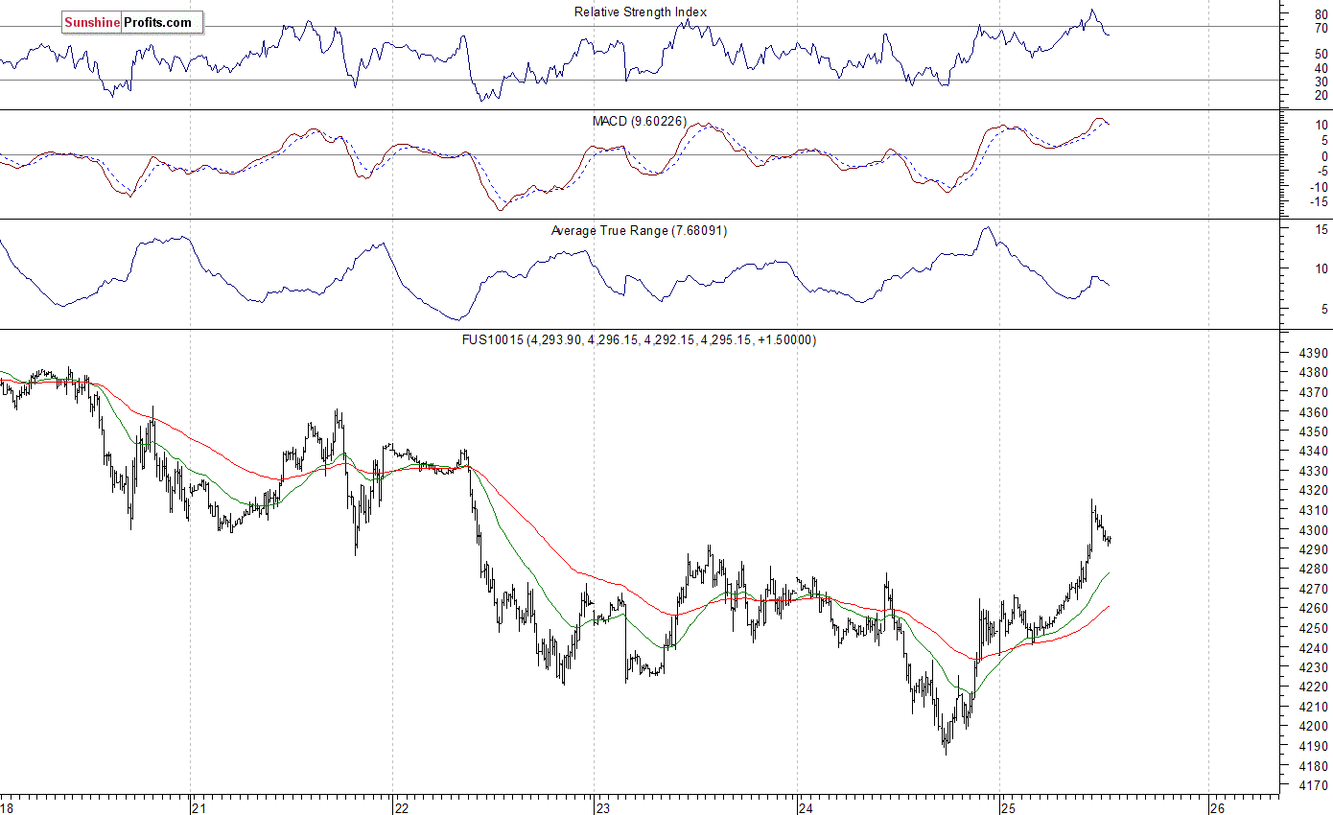Click the MACD 10 axis label
Viewport: 1333px width, 815px height.
point(1321,125)
